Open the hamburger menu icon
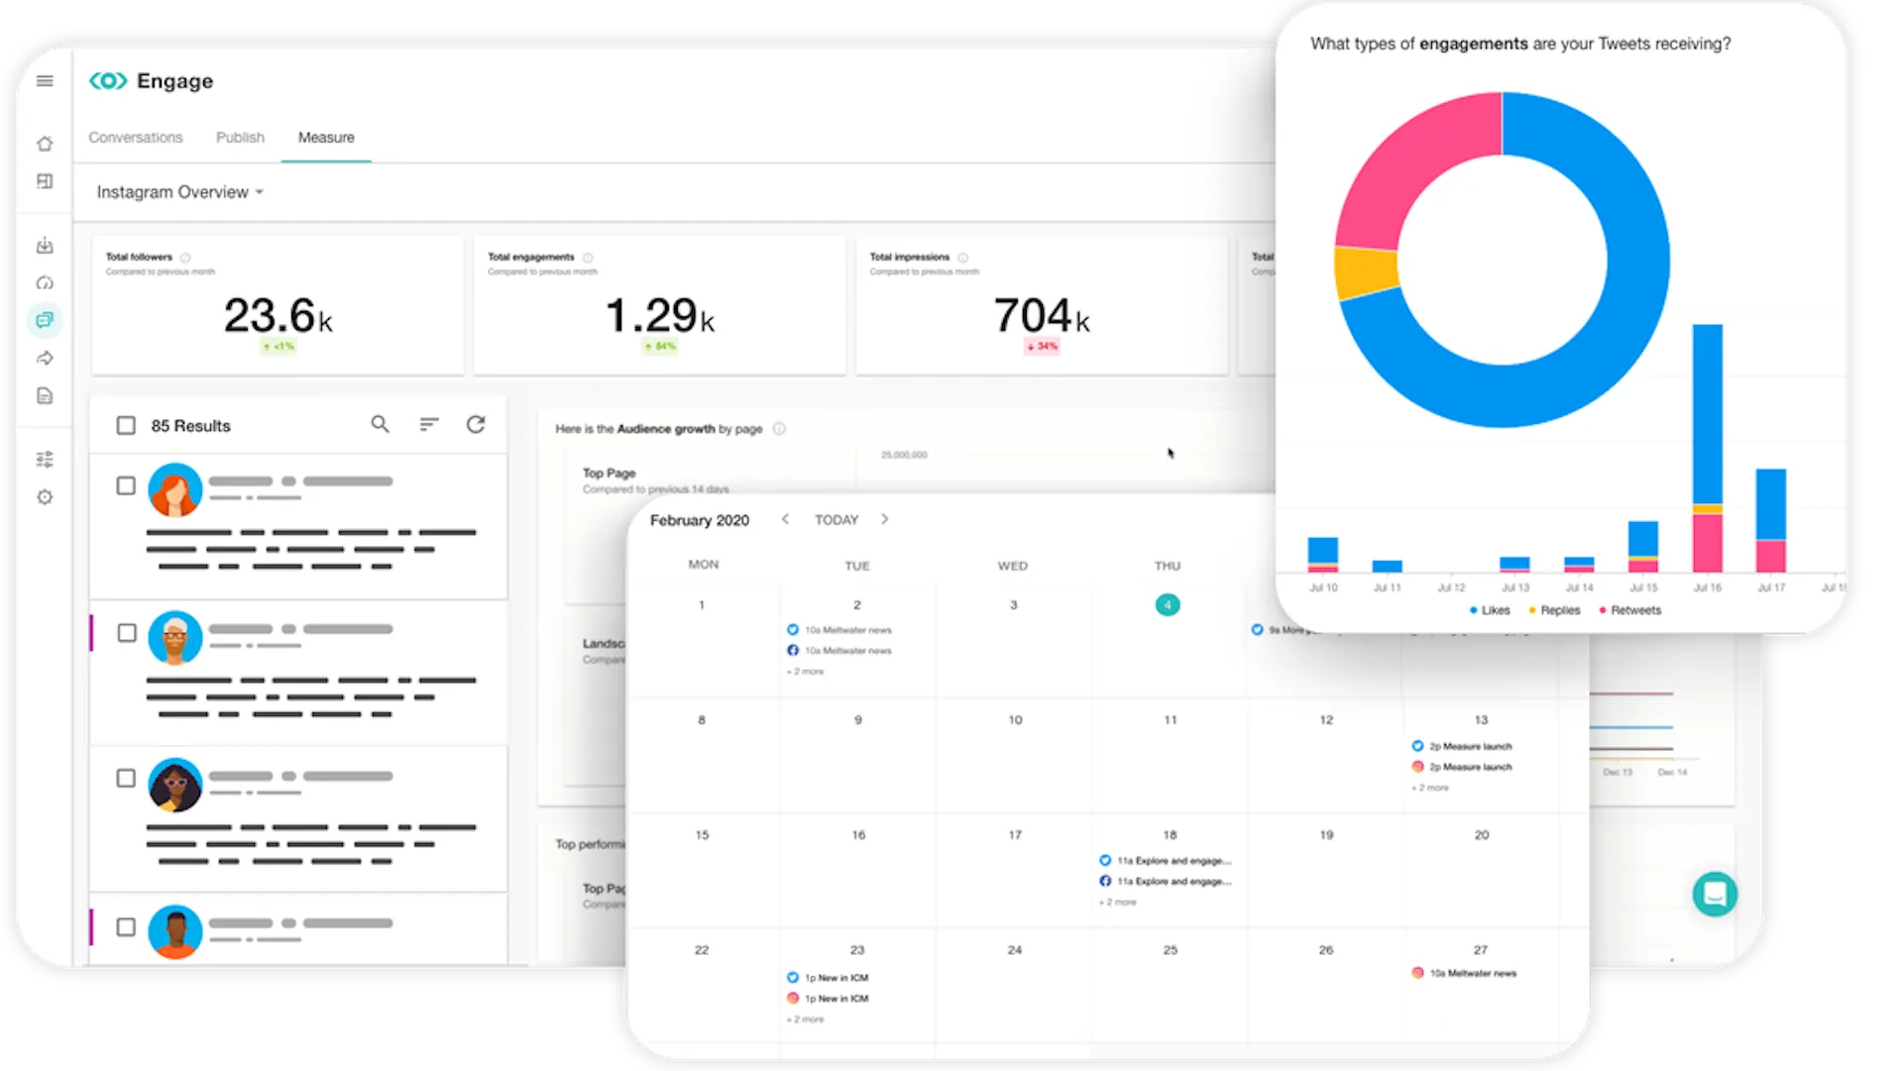The image size is (1903, 1071). (x=45, y=81)
